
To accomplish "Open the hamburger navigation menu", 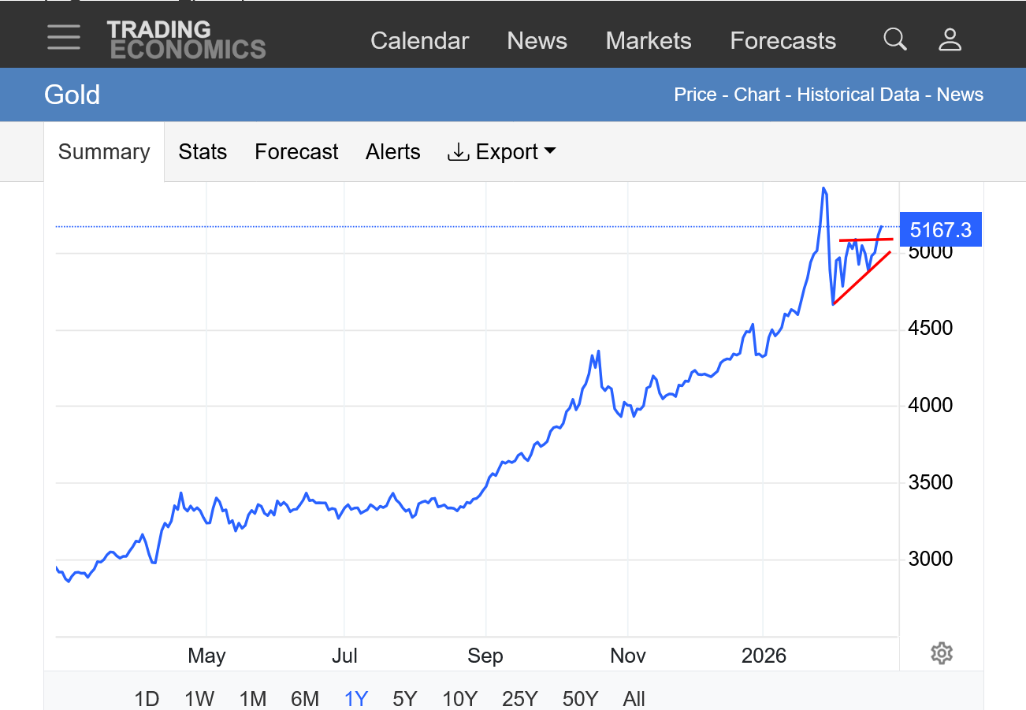I will click(x=64, y=38).
